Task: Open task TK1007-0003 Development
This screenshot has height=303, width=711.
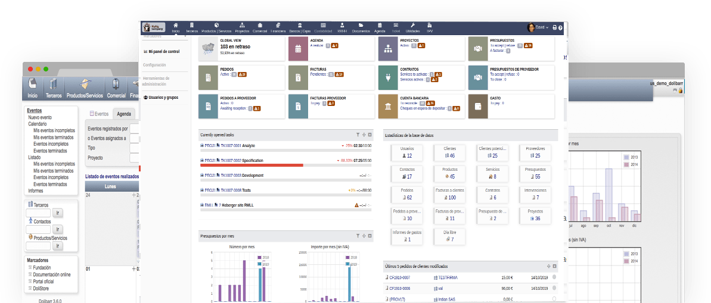Action: click(x=242, y=175)
